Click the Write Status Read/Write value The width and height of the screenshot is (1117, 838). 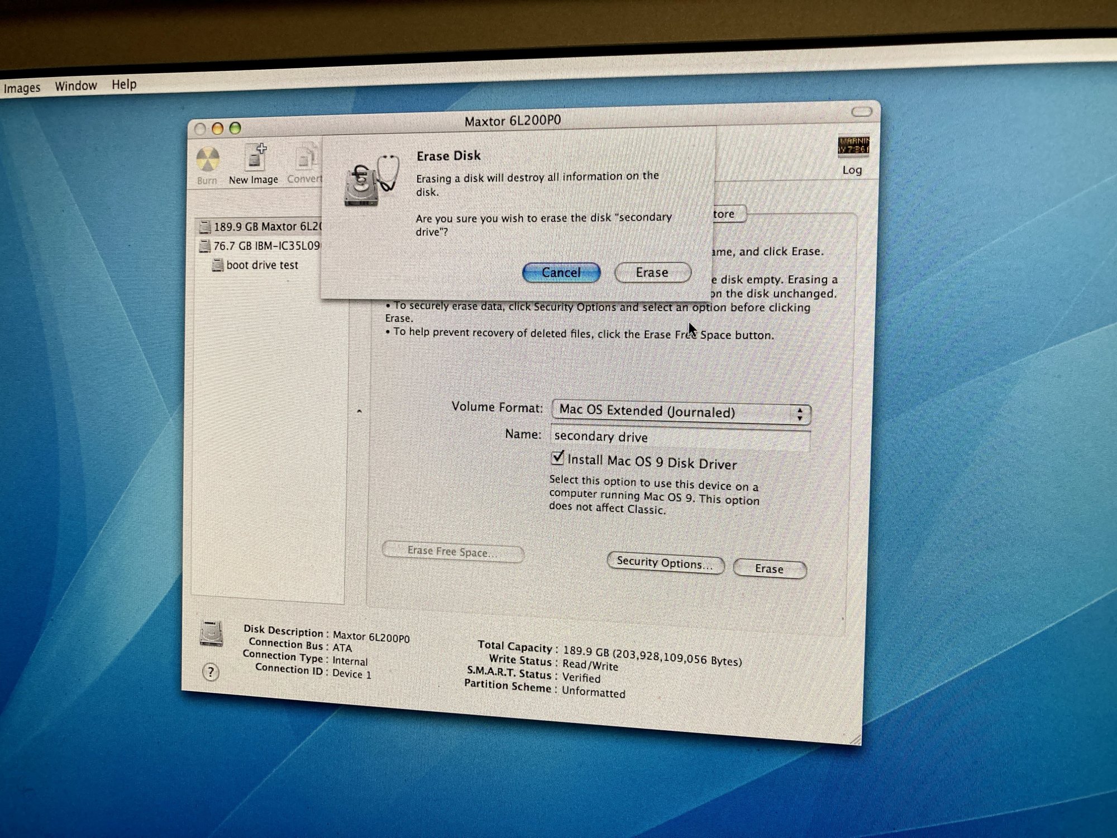click(x=590, y=665)
